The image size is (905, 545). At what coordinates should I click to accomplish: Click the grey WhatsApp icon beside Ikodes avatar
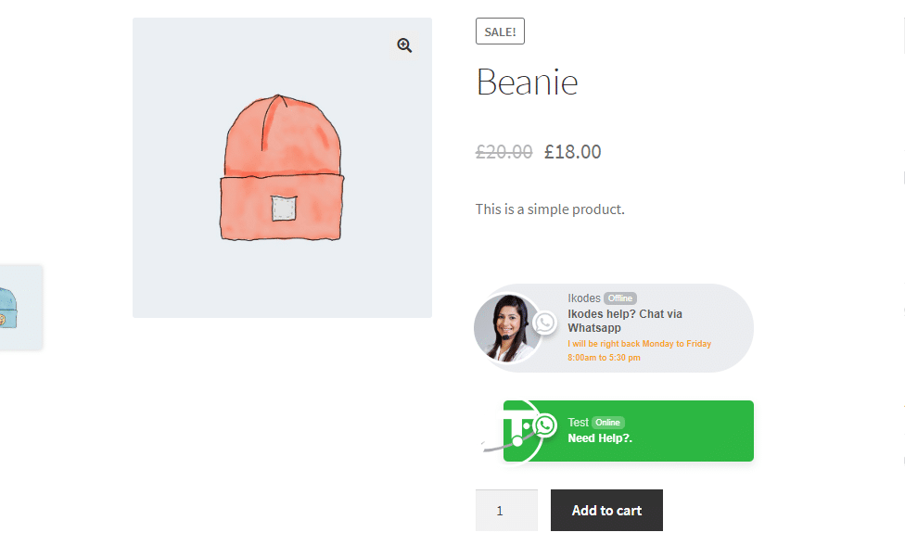point(545,323)
